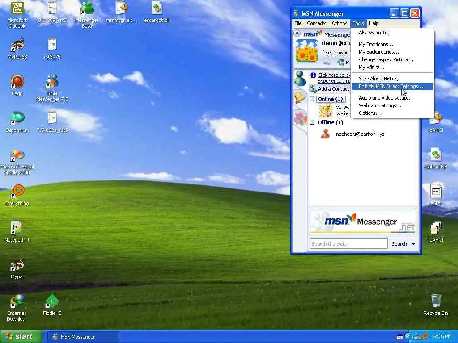Select Edit My MSN Direct Settings...
This screenshot has width=458, height=343.
(392, 86)
